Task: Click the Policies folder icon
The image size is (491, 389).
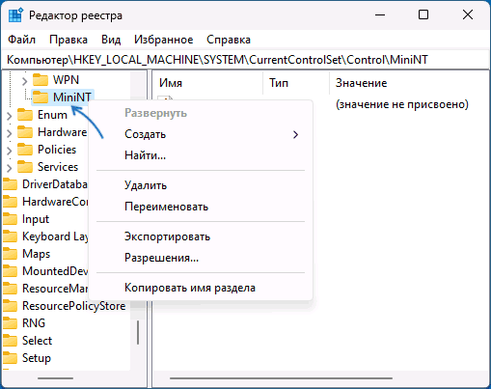Action: [25, 150]
